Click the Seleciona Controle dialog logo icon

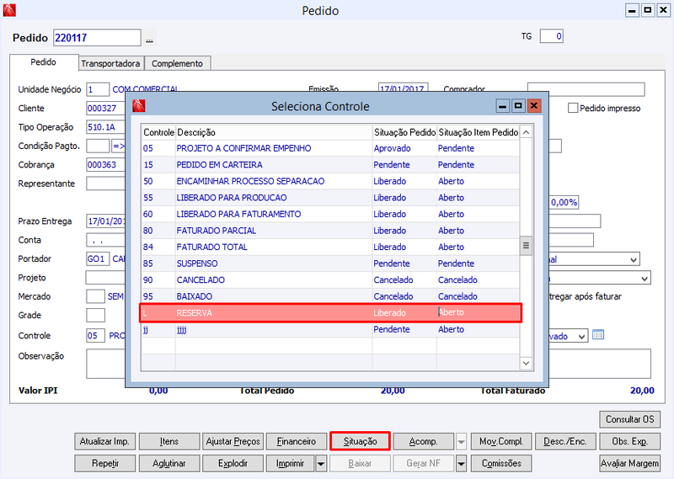point(138,106)
